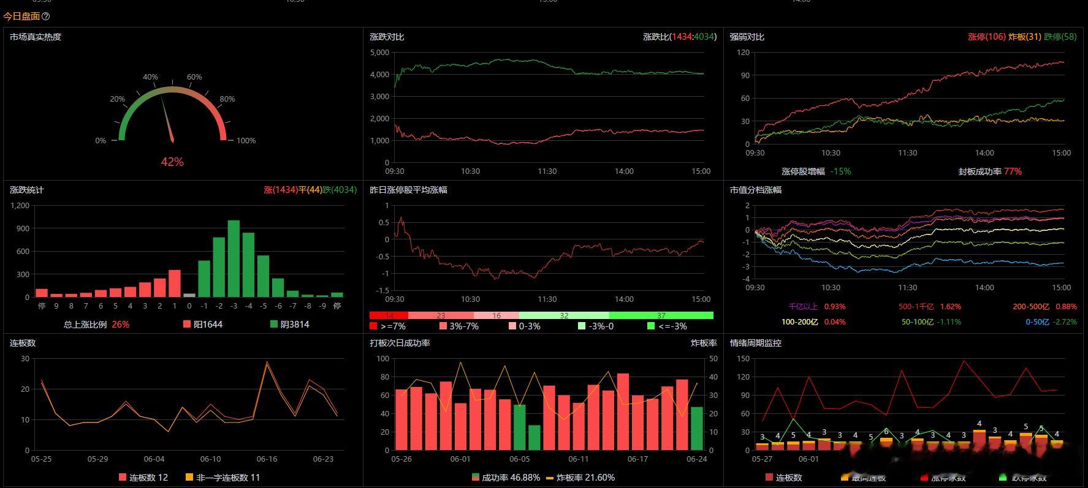Toggle the 成功率 46.88% legend entry
The height and width of the screenshot is (488, 1088).
[506, 477]
